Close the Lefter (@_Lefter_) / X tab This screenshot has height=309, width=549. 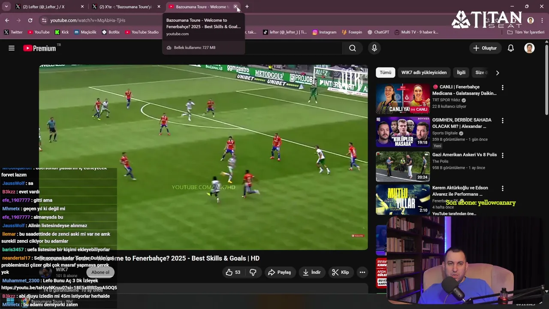click(82, 6)
